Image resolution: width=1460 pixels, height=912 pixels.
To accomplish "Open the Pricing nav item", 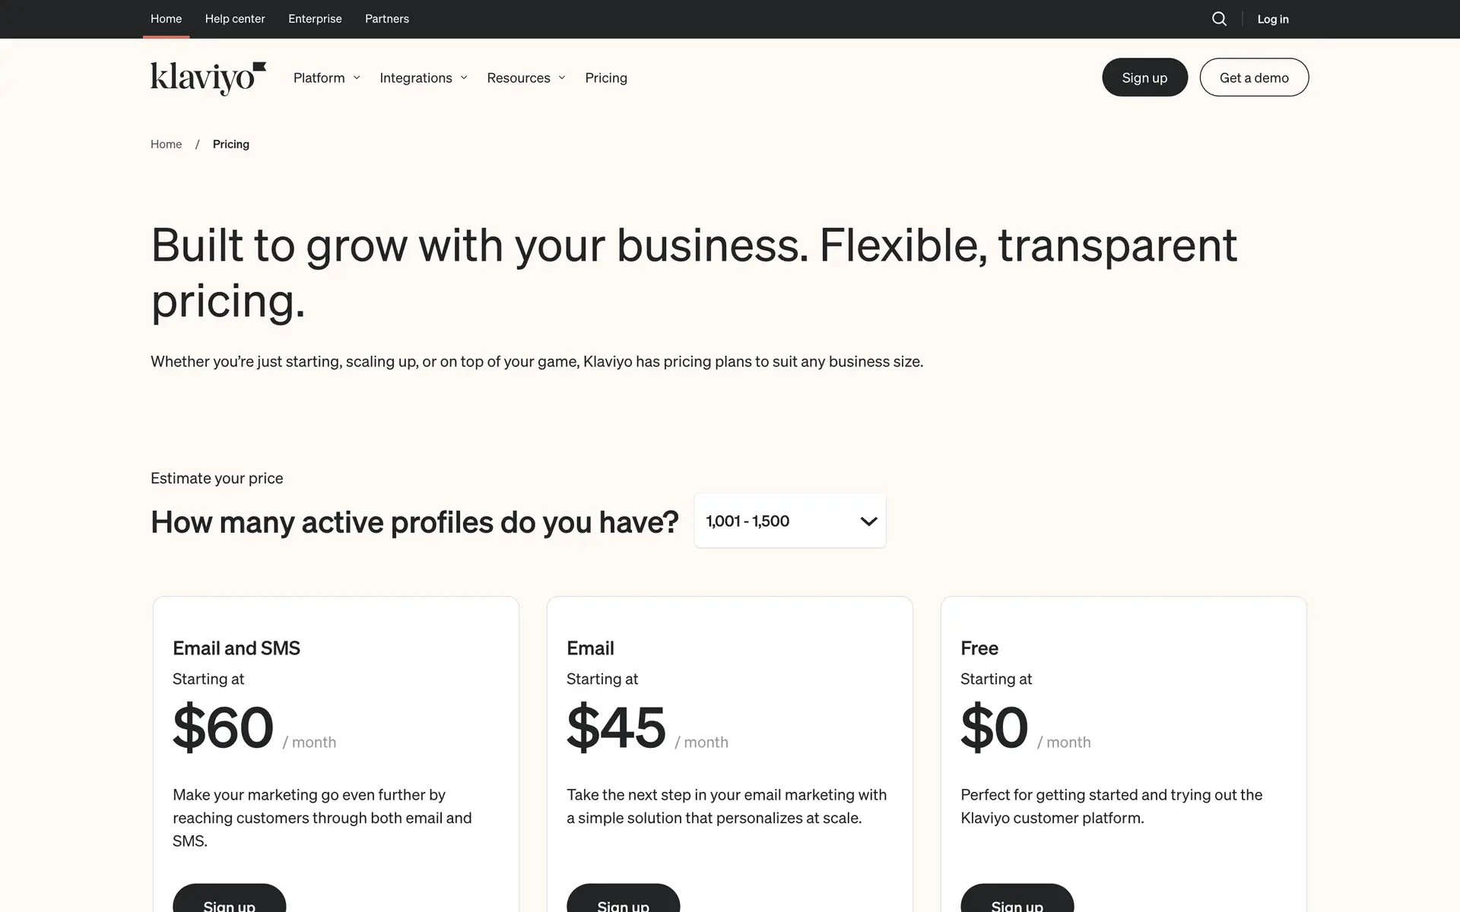I will pos(606,78).
